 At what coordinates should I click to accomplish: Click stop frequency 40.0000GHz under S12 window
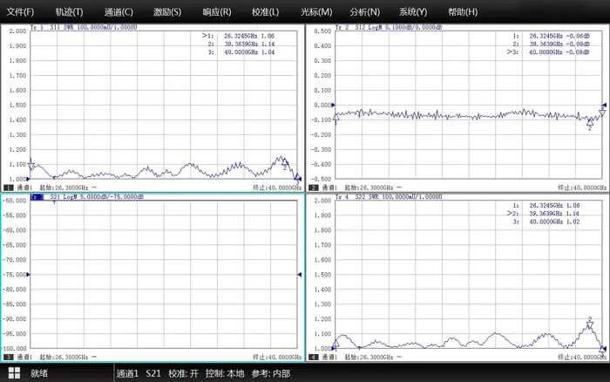pyautogui.click(x=582, y=188)
